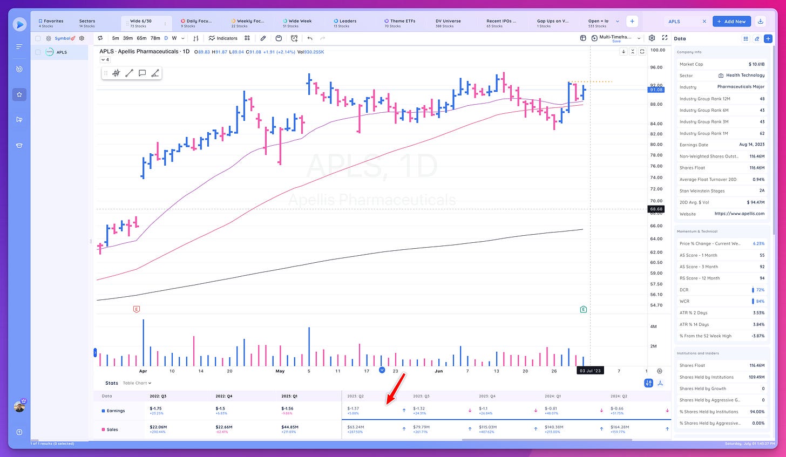The width and height of the screenshot is (786, 457).
Task: Open the Table Chart dropdown
Action: coord(137,383)
